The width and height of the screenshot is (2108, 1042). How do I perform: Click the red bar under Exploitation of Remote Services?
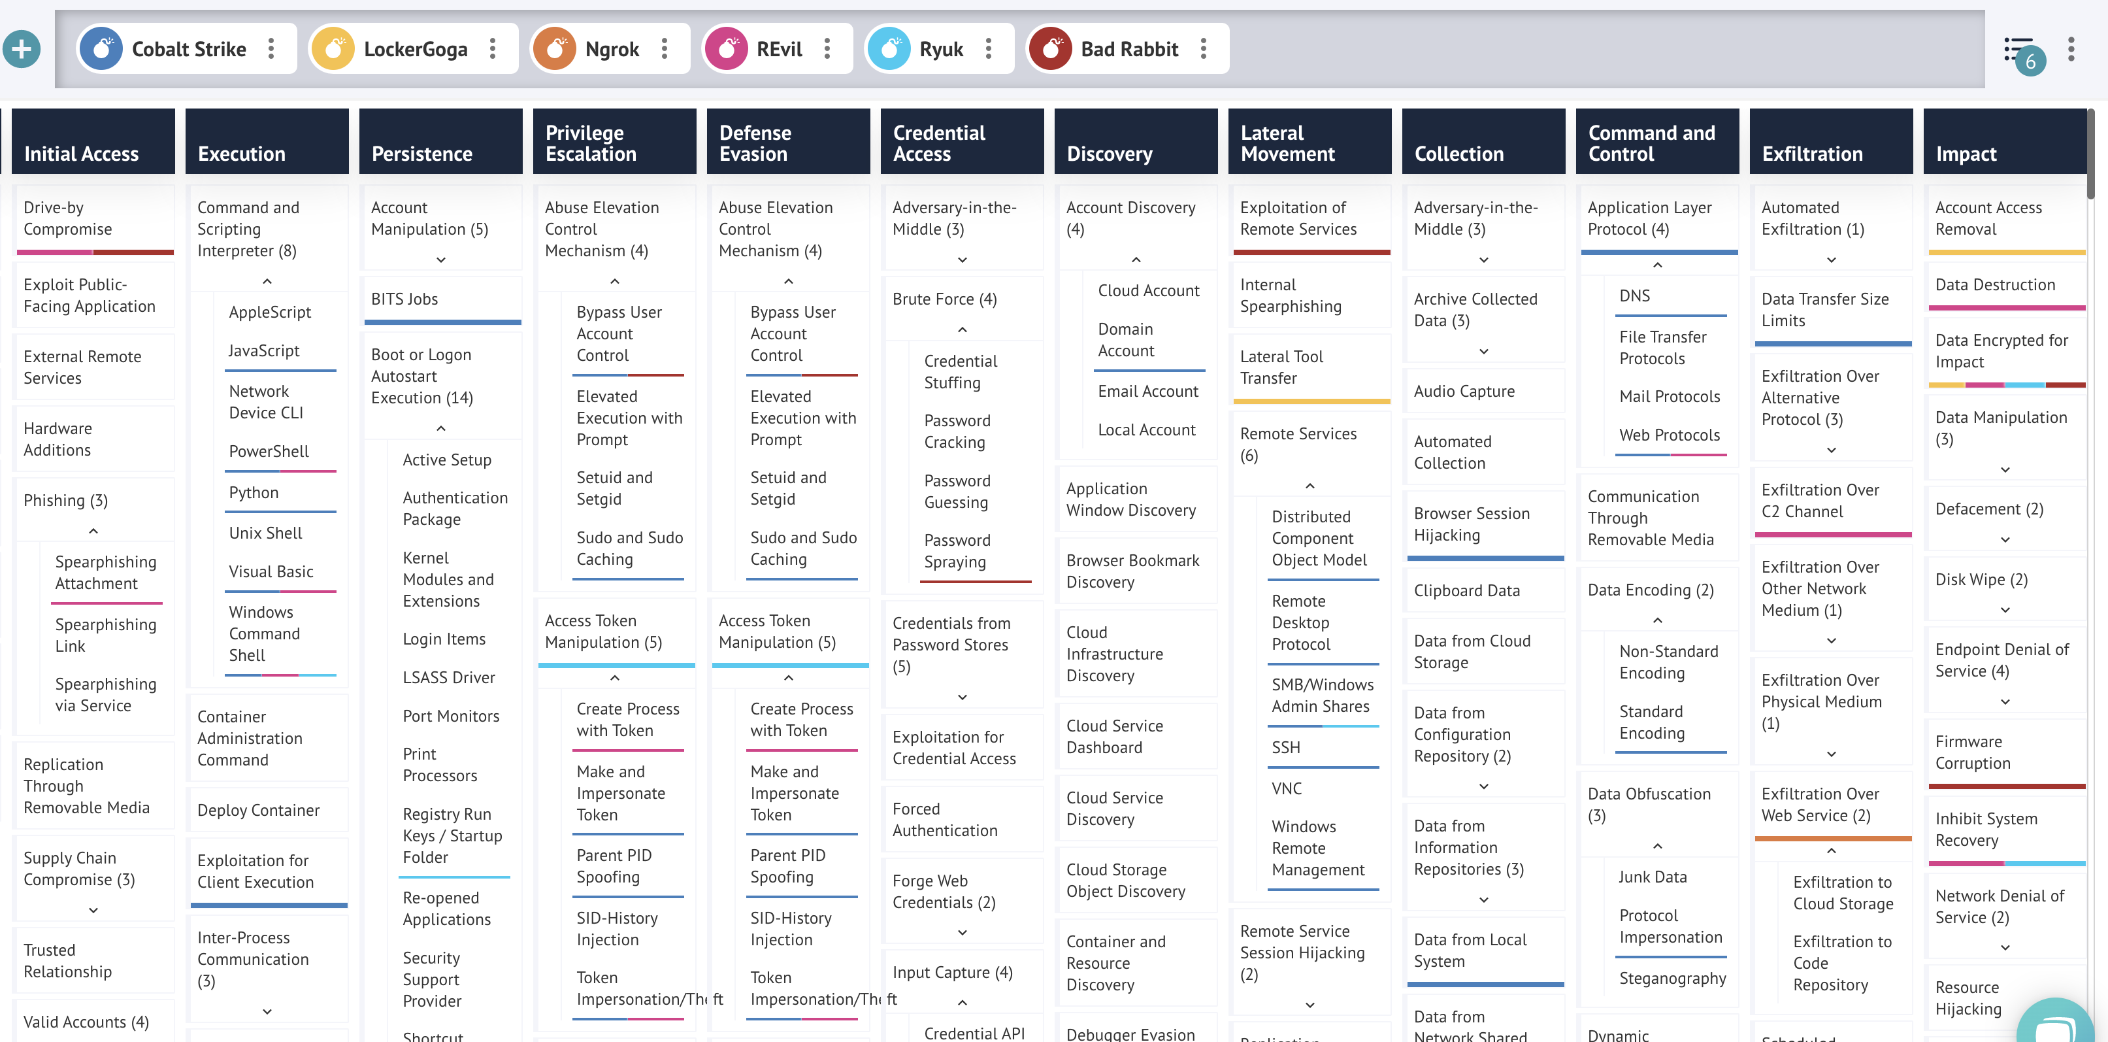[1311, 252]
